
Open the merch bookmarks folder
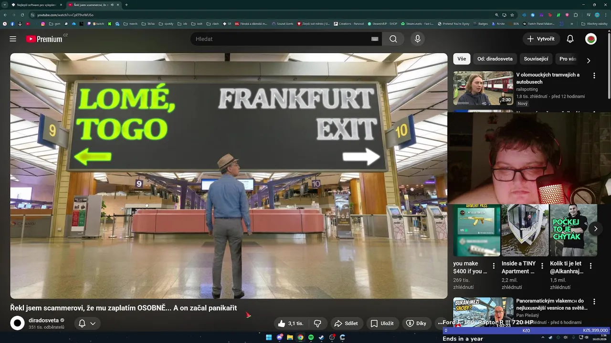[x=130, y=23]
